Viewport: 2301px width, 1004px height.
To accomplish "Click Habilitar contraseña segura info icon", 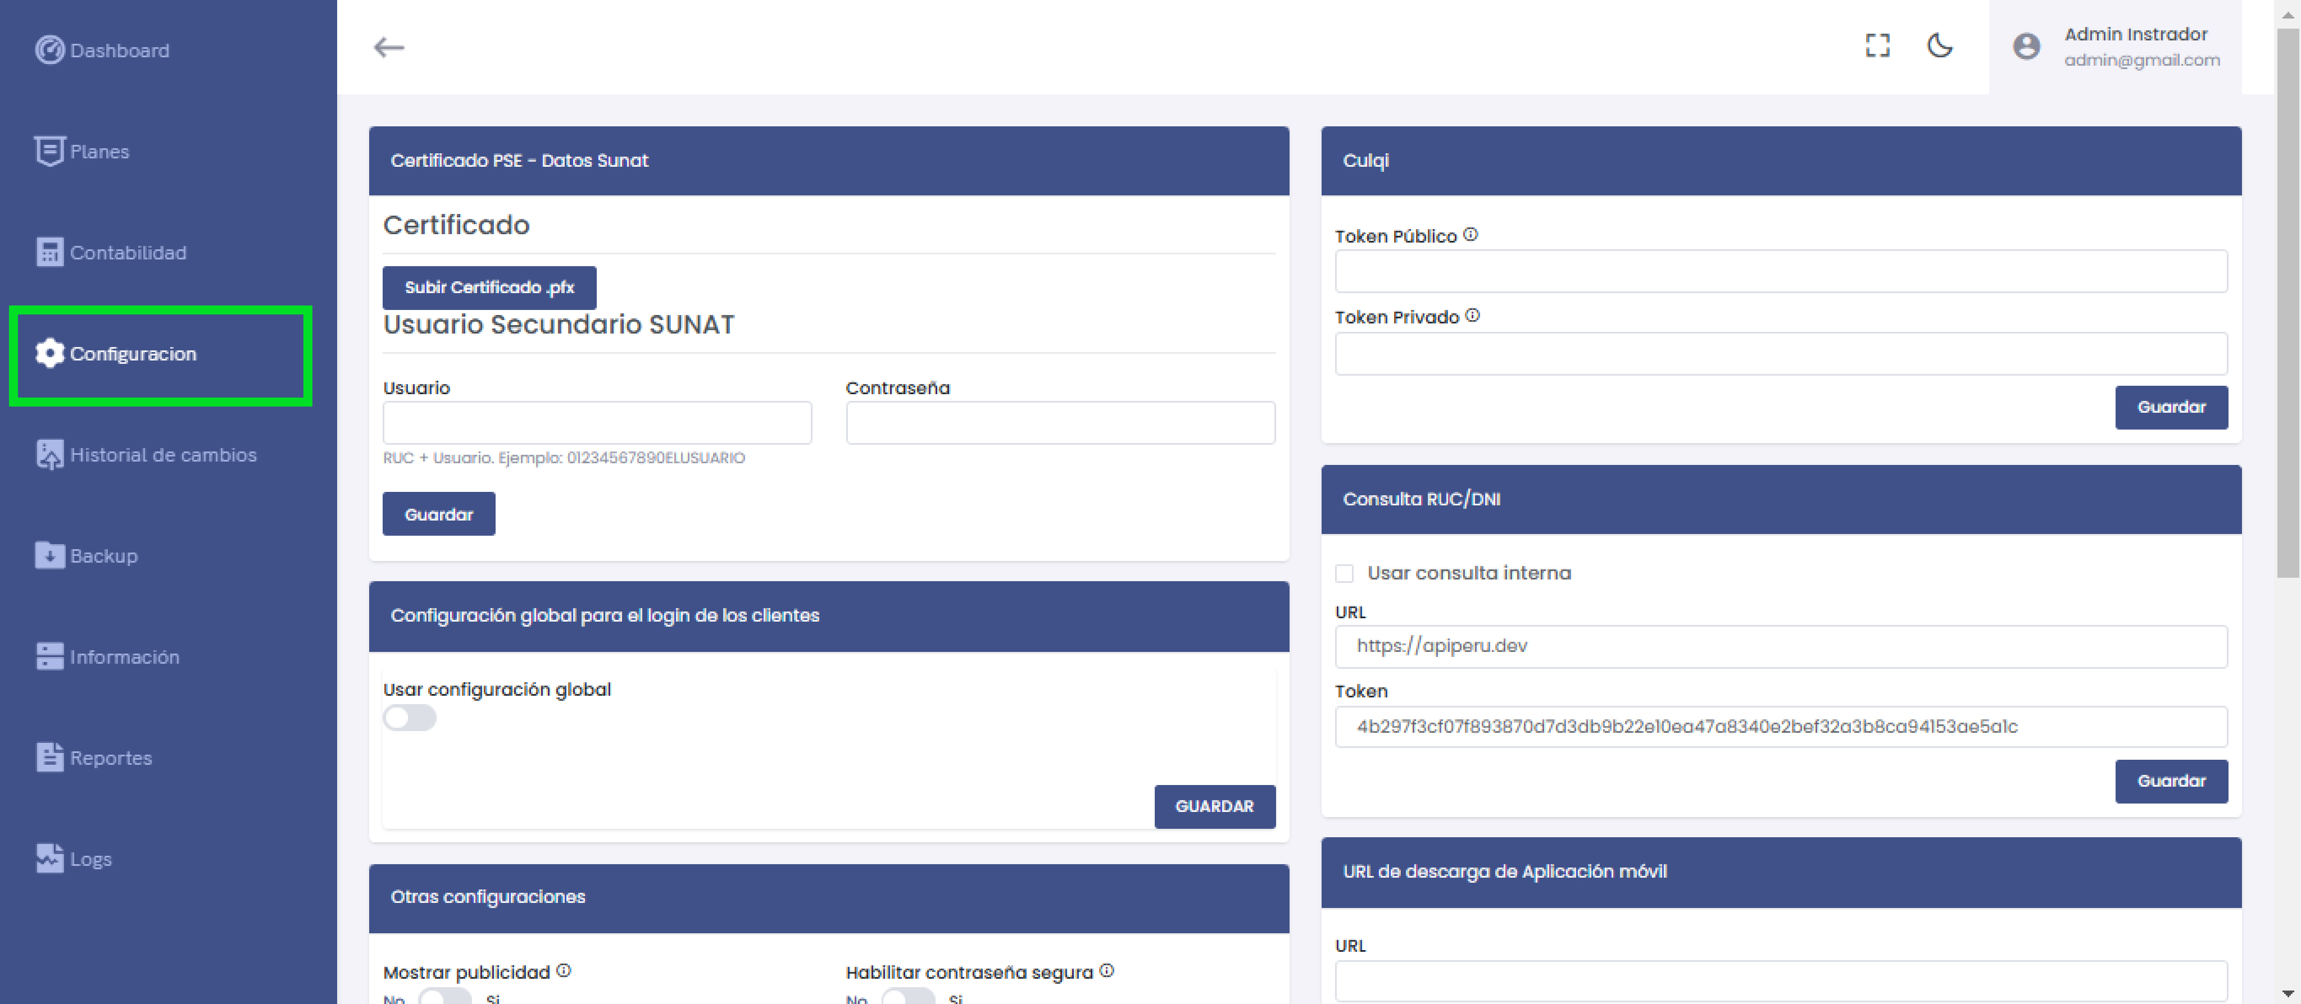I will (1106, 970).
